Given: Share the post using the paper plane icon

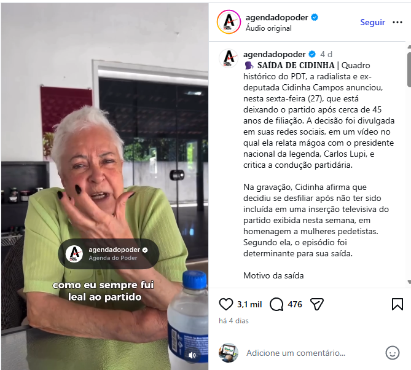Looking at the screenshot, I should coord(317,304).
